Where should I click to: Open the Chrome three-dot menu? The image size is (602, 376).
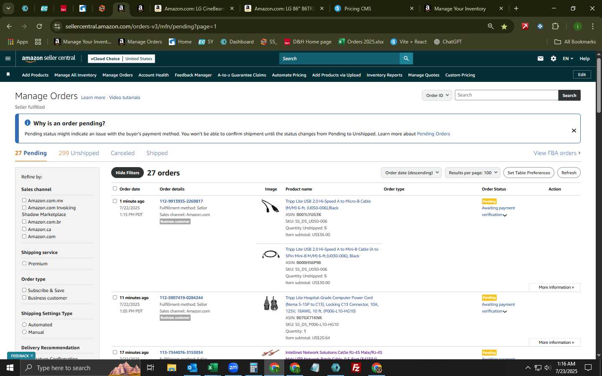point(592,26)
